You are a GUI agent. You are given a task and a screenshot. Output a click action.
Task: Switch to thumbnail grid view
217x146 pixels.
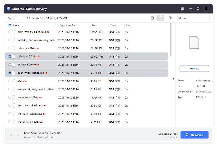152,18
